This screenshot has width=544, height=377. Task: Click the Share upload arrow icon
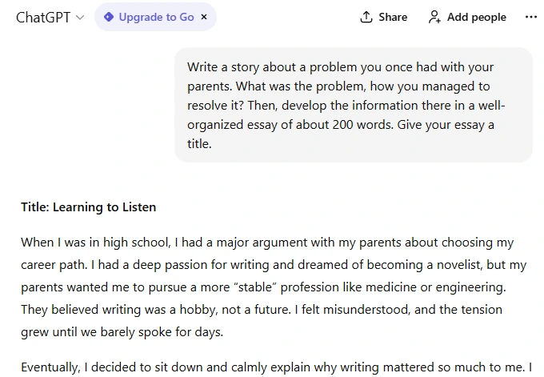point(366,17)
